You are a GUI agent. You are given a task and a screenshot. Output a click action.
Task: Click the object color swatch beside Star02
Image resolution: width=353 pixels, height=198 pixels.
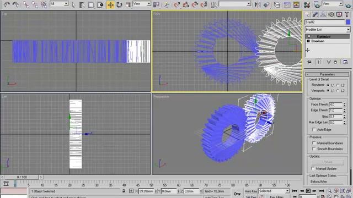(x=348, y=22)
